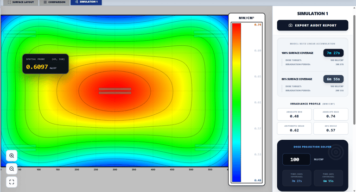Click the fit-to-screen expand icon
The width and height of the screenshot is (356, 192).
pyautogui.click(x=12, y=182)
